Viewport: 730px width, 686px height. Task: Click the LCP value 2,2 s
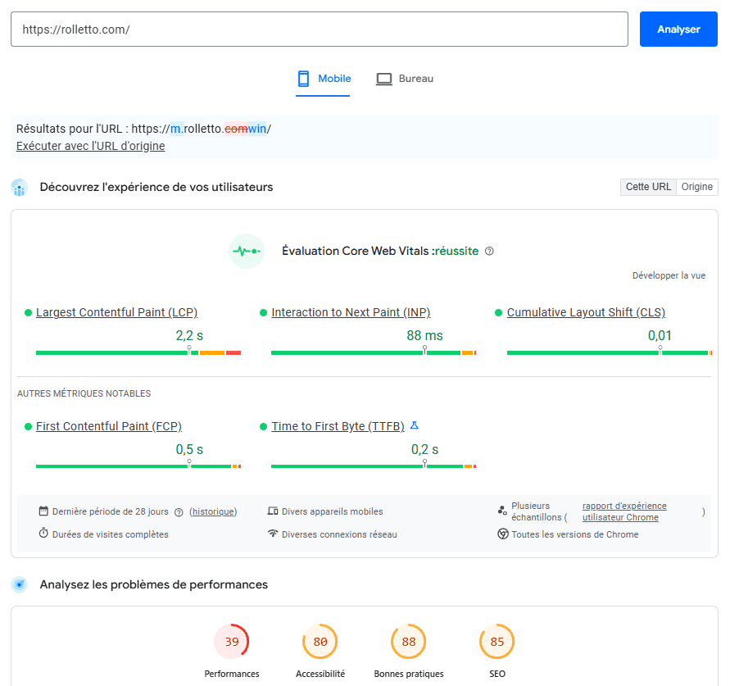tap(189, 335)
